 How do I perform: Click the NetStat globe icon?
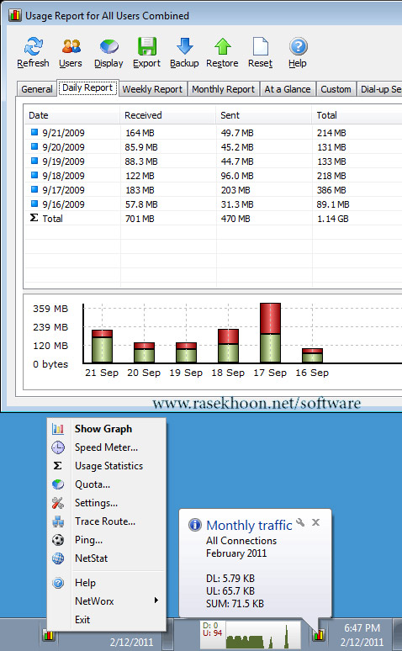click(58, 558)
